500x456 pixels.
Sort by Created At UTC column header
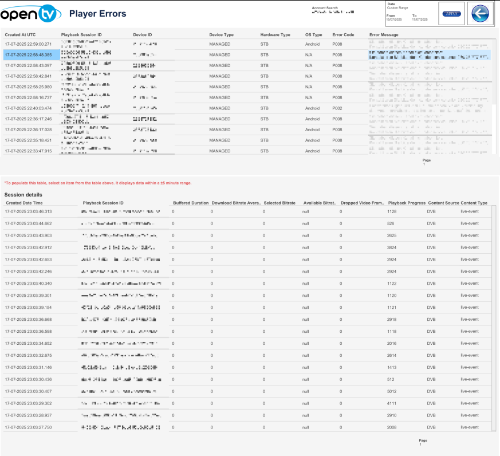20,35
